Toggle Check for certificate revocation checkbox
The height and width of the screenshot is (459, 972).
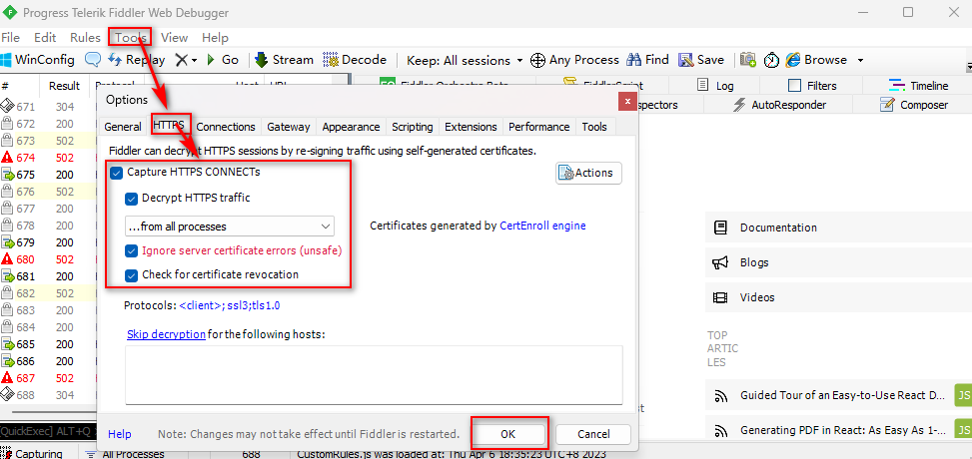(131, 275)
